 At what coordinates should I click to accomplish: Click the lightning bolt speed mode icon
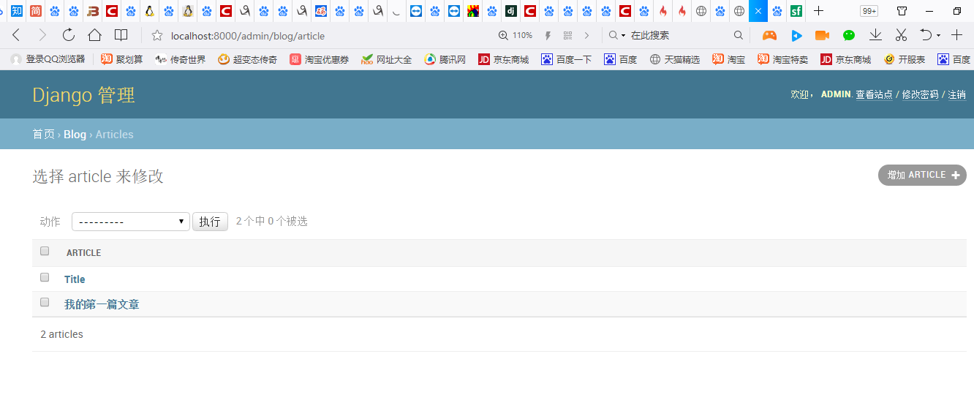[548, 35]
